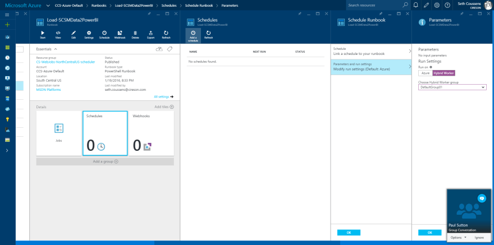Select Parameters and run settings item

[371, 67]
